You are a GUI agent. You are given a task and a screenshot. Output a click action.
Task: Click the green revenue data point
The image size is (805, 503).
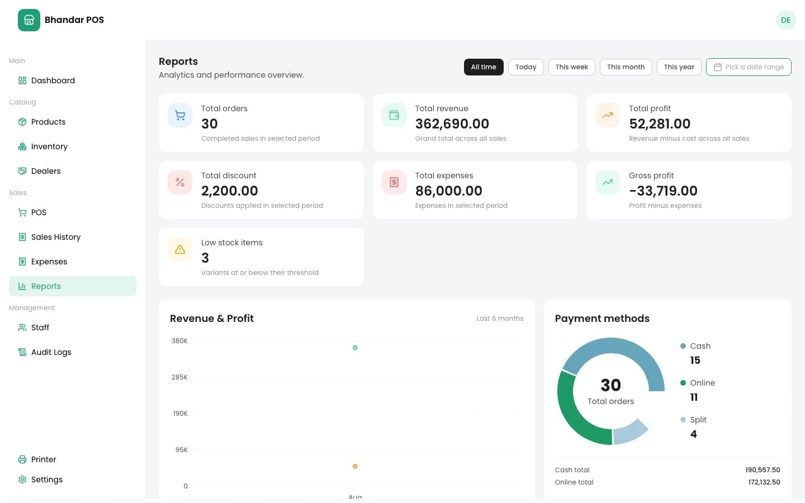pos(355,348)
